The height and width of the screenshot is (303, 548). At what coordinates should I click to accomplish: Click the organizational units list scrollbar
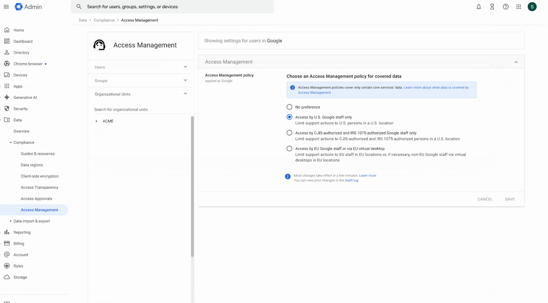click(x=192, y=186)
